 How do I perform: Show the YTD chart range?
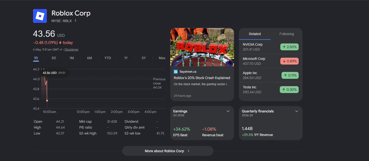point(108,58)
